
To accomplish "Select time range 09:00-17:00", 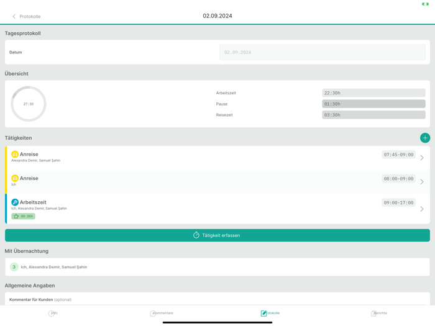I will tap(398, 202).
